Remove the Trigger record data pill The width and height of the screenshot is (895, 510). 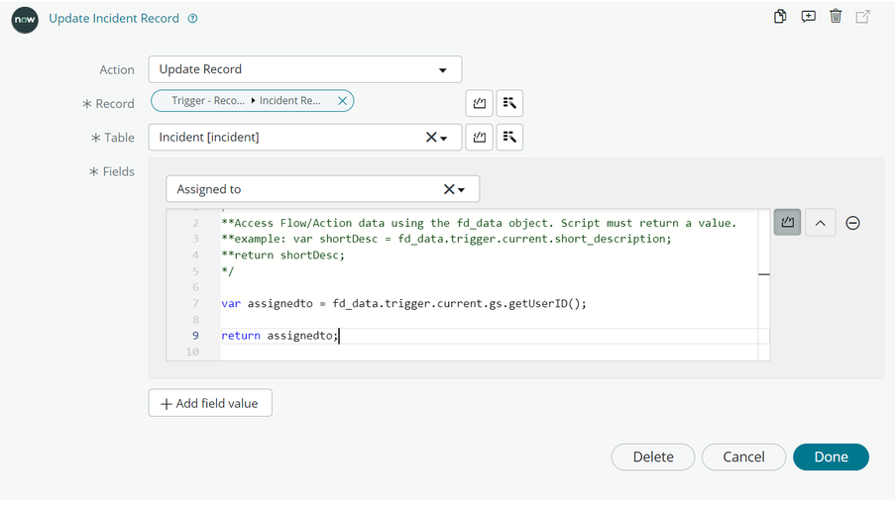(343, 101)
